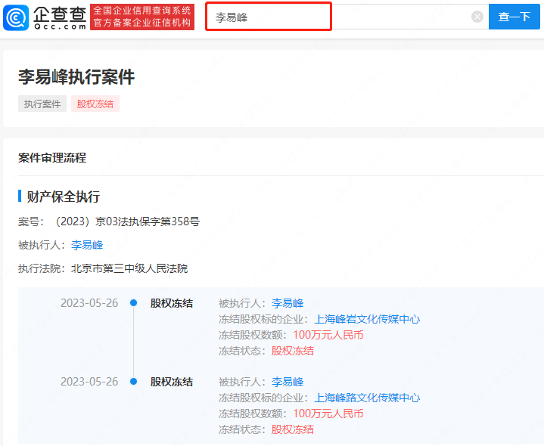This screenshot has width=544, height=446.
Task: Click 100万元人民币 amount for 上海峰路文化传媒中心
Action: click(328, 413)
